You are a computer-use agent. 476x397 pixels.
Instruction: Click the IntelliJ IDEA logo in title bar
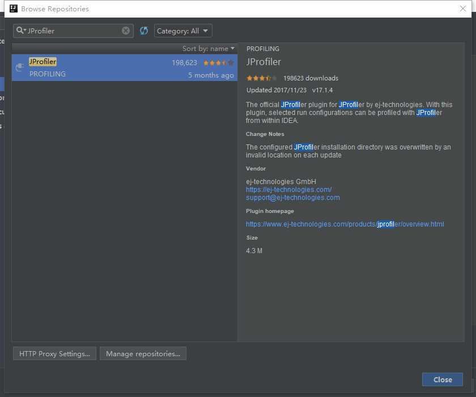(14, 8)
